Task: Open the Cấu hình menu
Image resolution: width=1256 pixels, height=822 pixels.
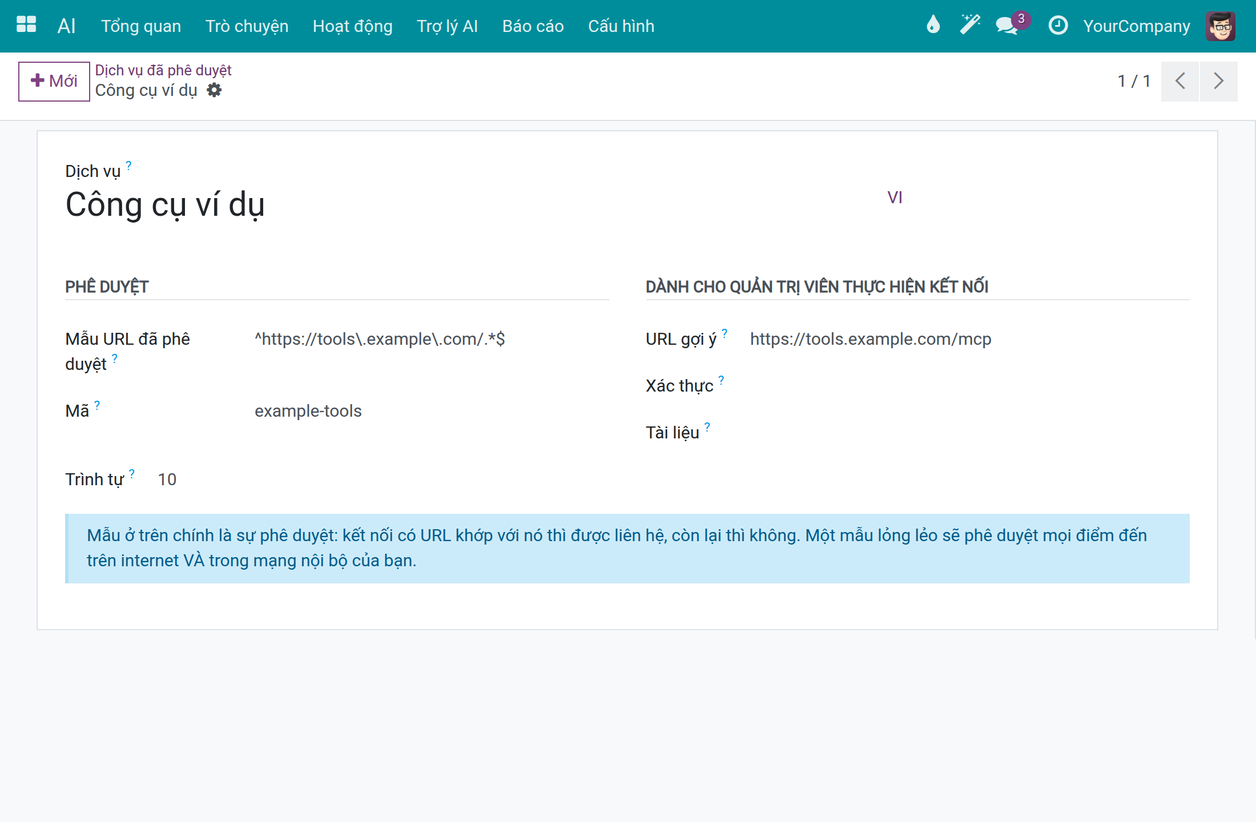Action: 621,26
